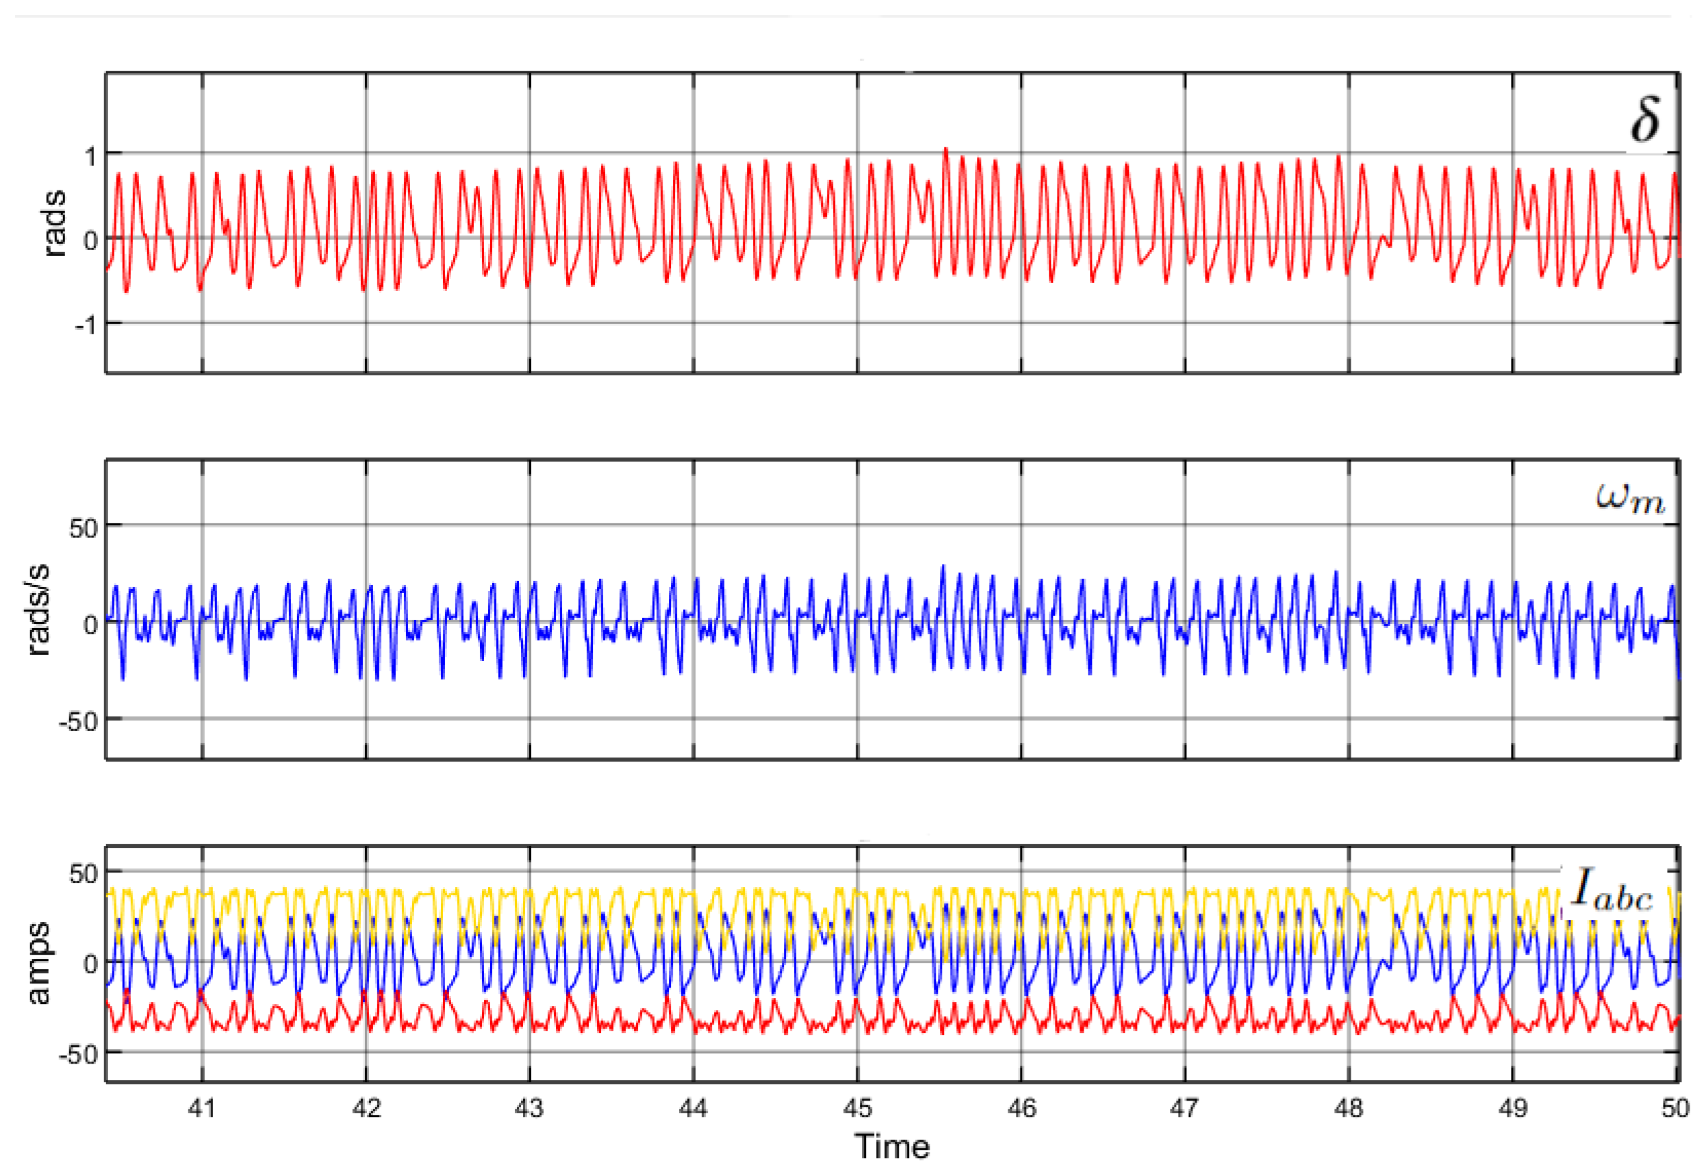Screen dimensions: 1706x1176
Task: Click the x-axis tick label 43
Action: [x=529, y=1108]
